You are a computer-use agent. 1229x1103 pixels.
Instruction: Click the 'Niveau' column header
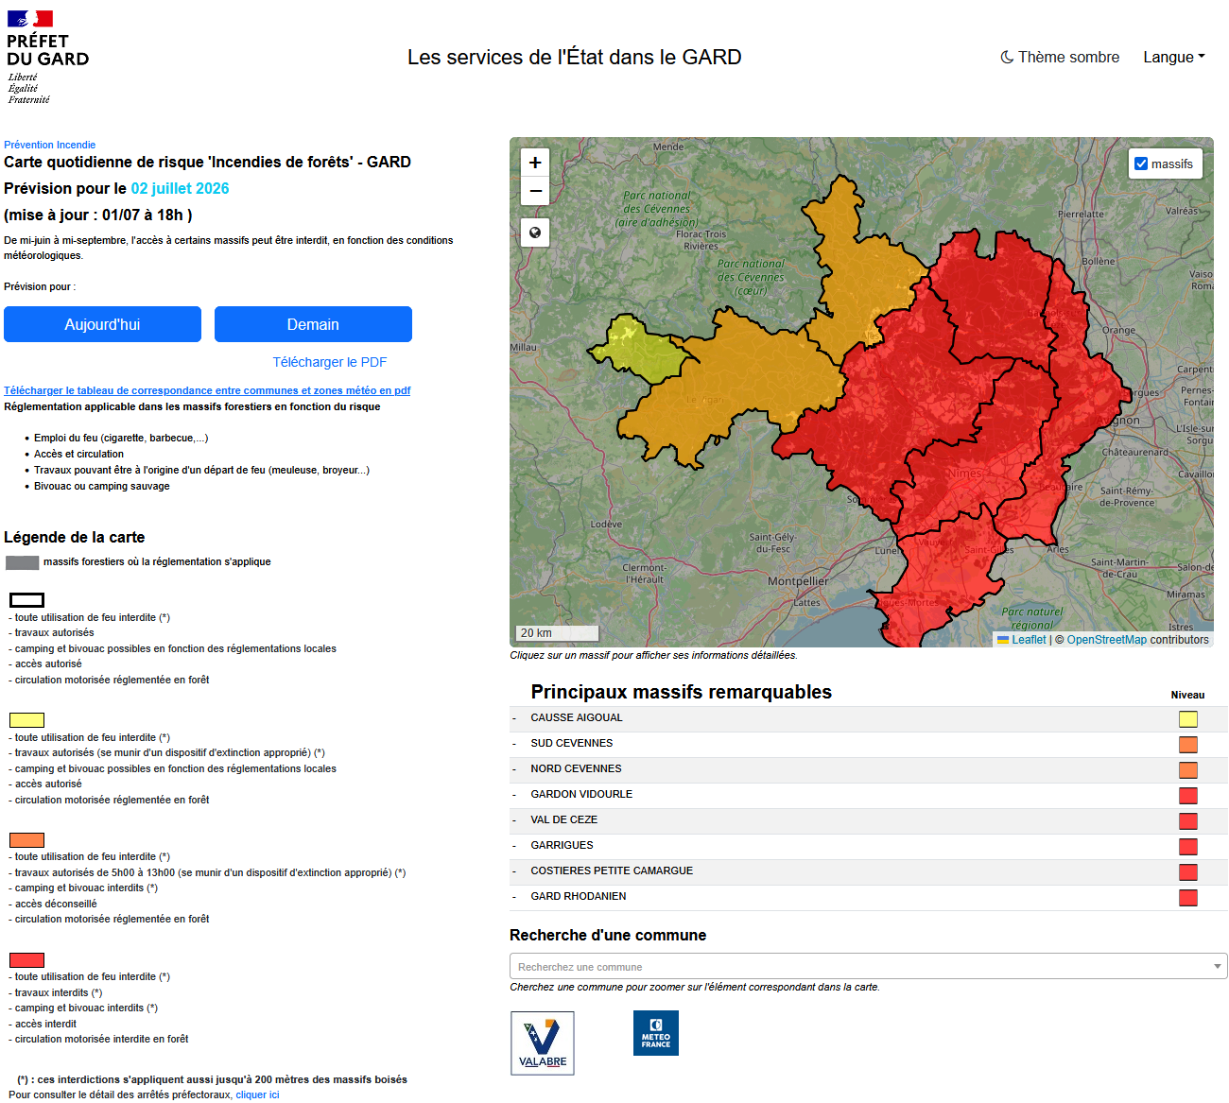click(x=1187, y=695)
